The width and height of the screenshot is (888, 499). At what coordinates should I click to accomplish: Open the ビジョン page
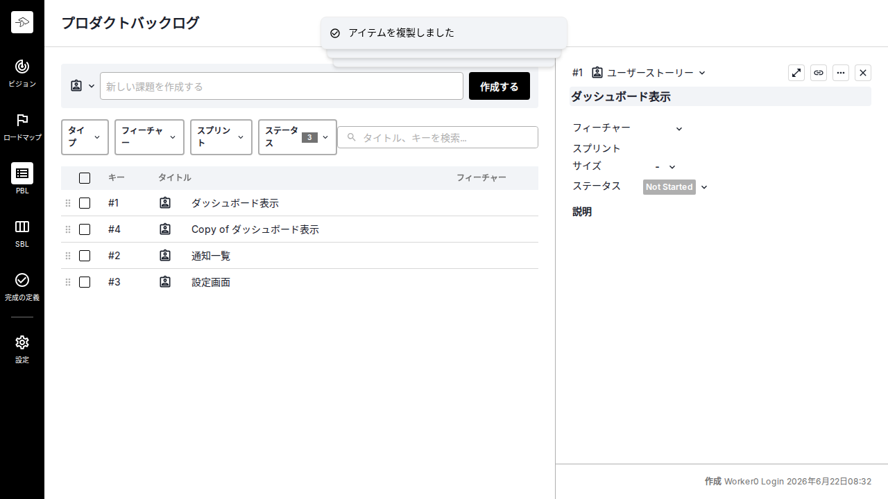[x=22, y=73]
